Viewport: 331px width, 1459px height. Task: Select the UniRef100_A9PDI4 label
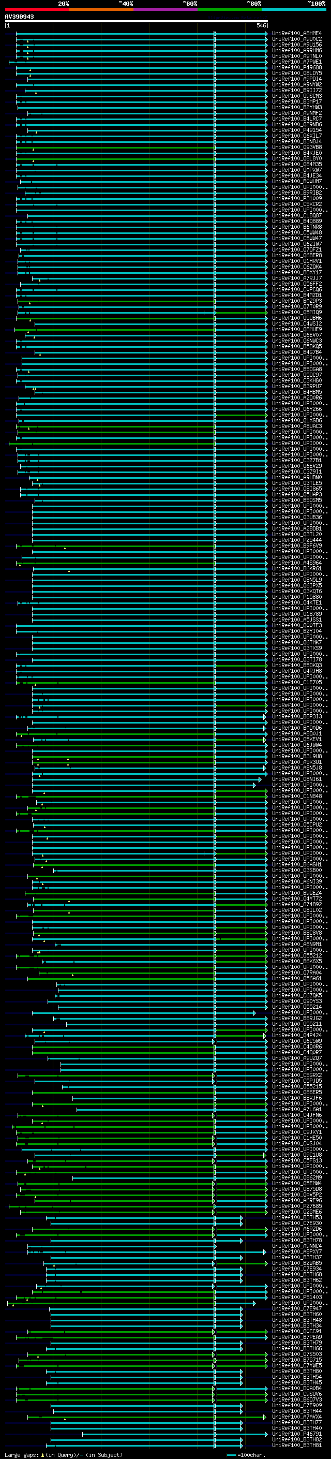pos(296,79)
